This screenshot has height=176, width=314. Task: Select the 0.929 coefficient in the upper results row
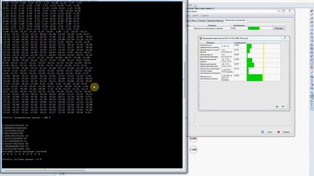tap(234, 28)
